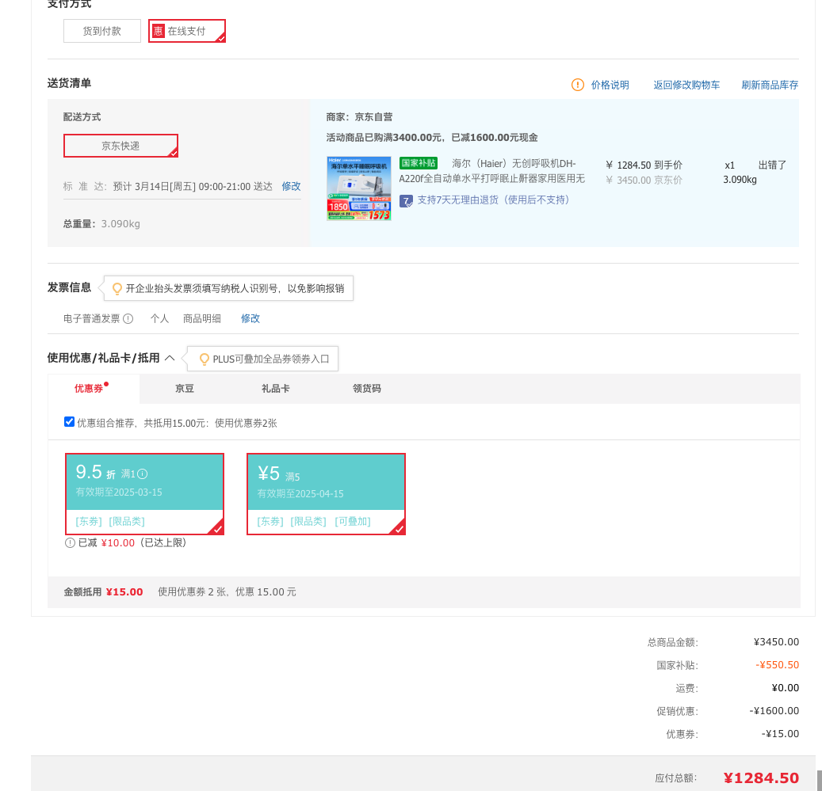The height and width of the screenshot is (791, 822).
Task: Click the page scrollbar thumb
Action: (819, 780)
